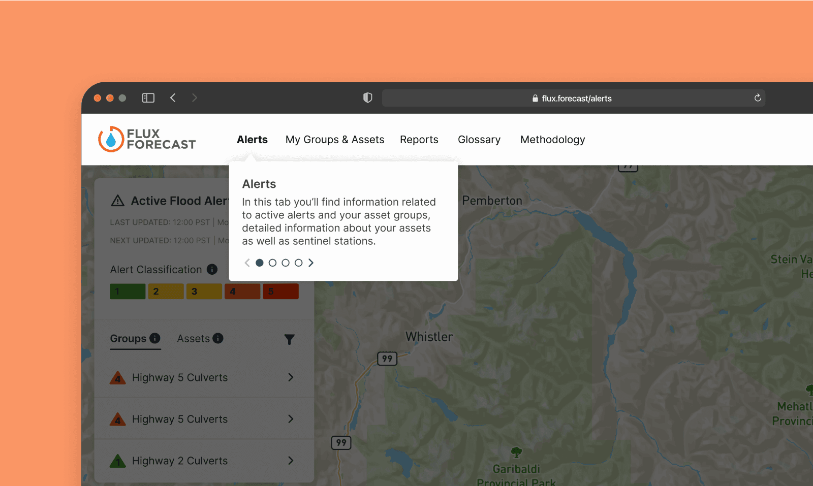This screenshot has width=813, height=486.
Task: Open the Glossary tab
Action: click(479, 140)
